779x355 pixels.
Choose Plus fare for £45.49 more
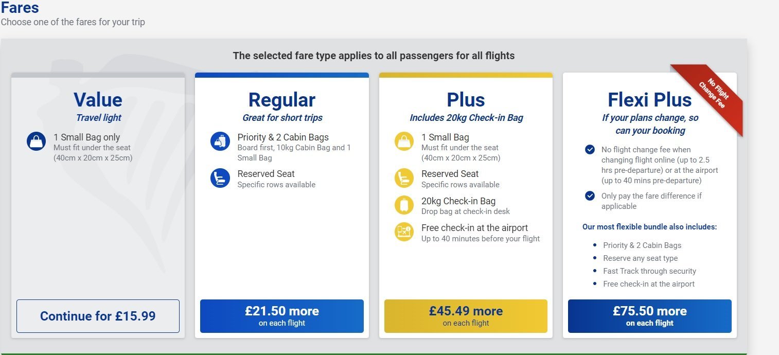pos(466,316)
